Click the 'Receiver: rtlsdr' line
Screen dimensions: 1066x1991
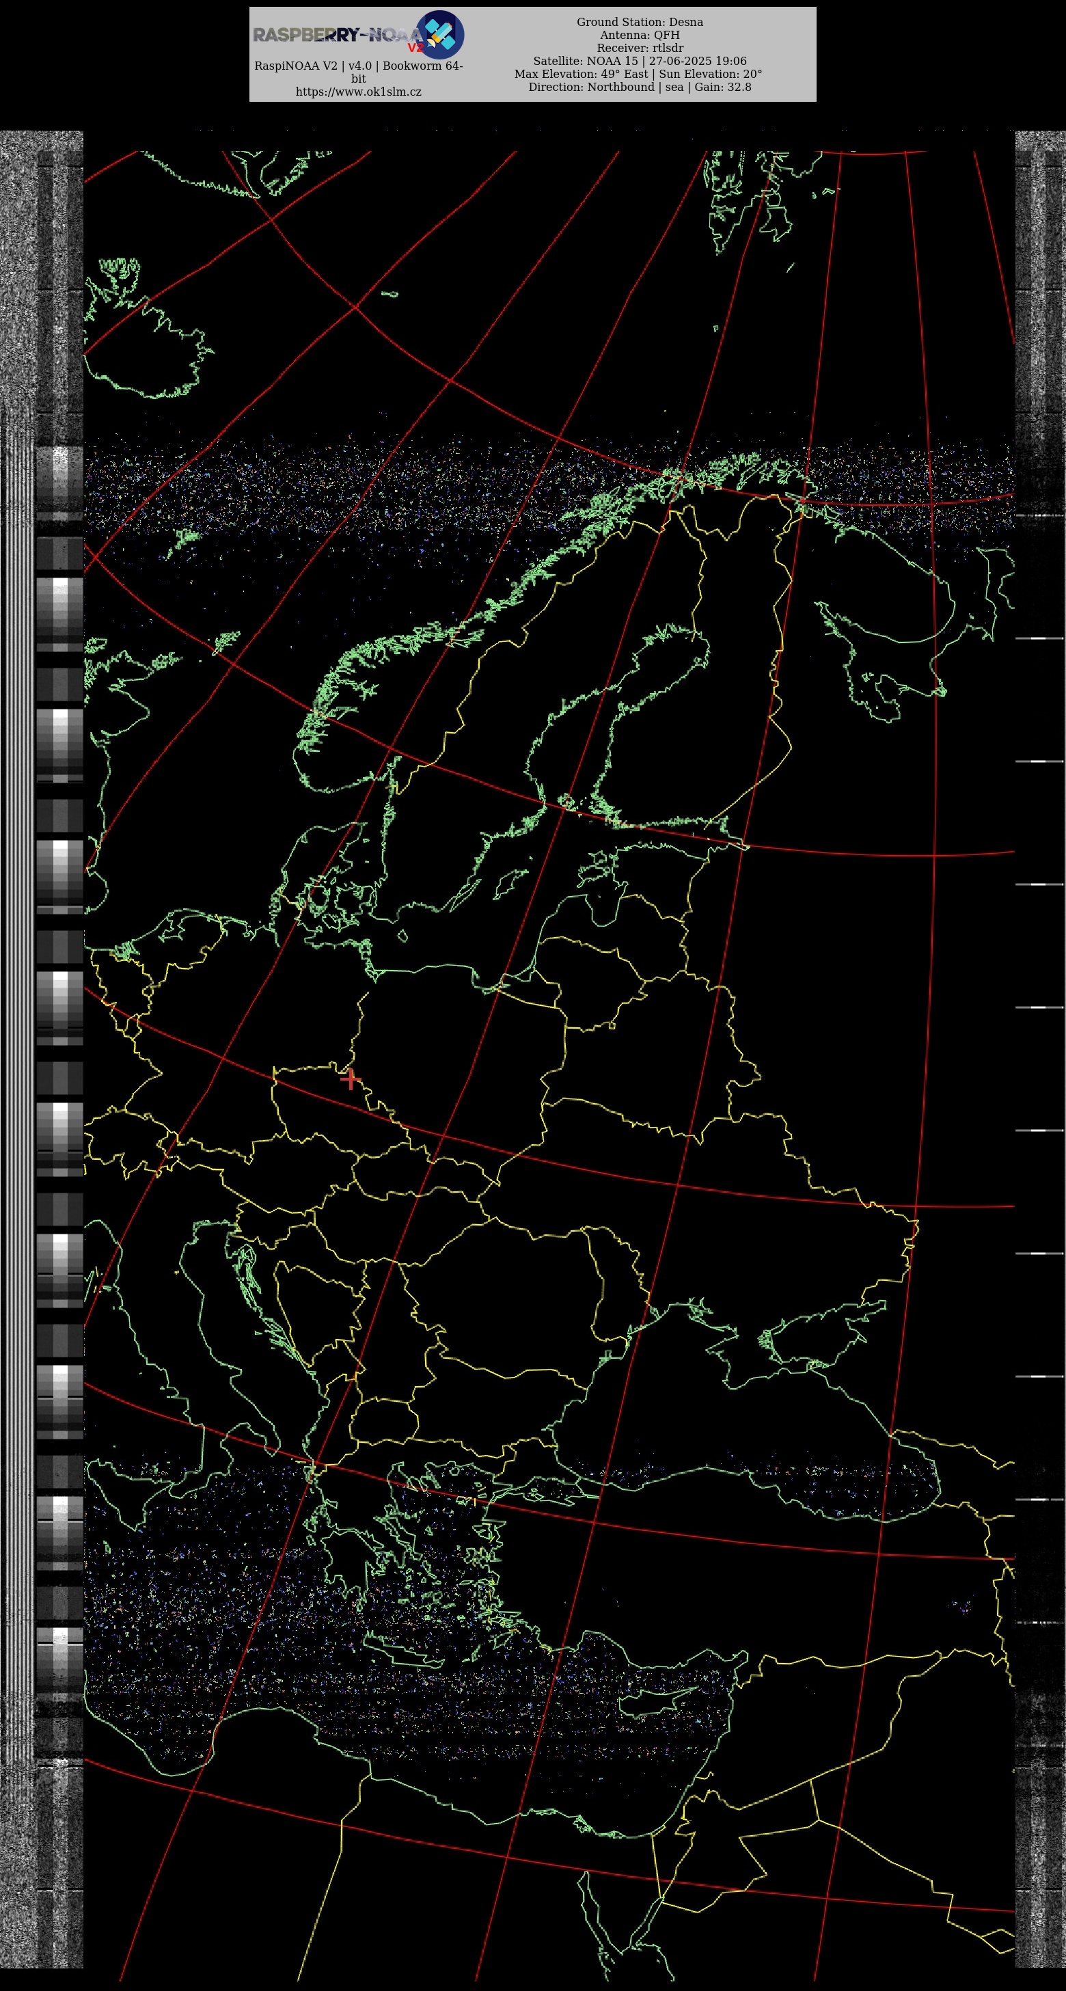click(x=640, y=48)
